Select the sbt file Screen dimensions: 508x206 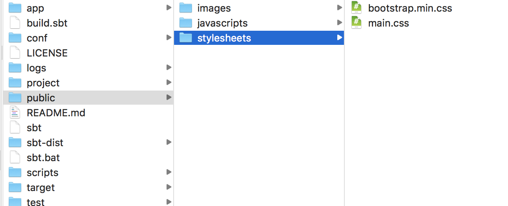click(88, 128)
